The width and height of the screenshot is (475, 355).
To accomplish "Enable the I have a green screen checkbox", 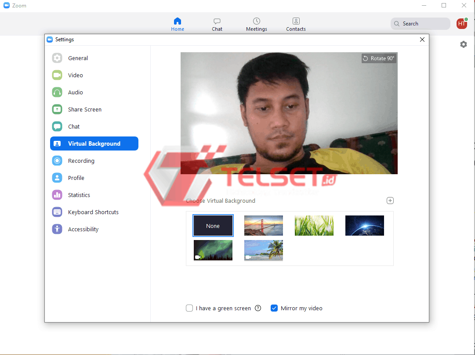I will click(189, 308).
